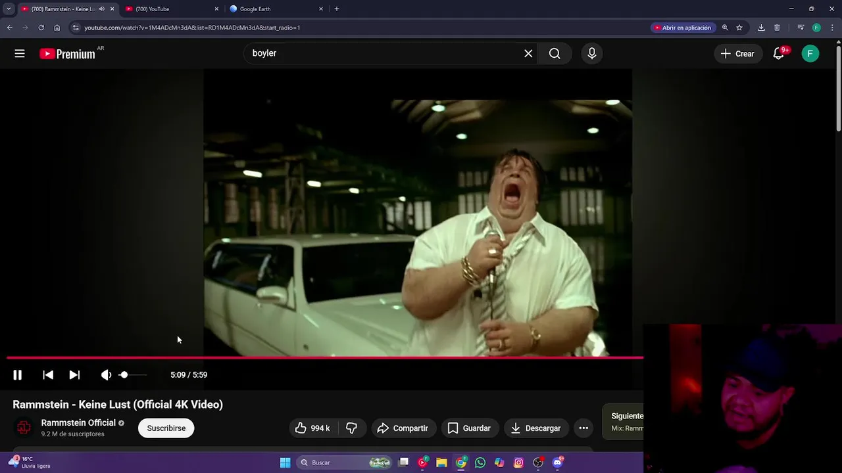842x473 pixels.
Task: Download video with Descargar button
Action: click(536, 428)
